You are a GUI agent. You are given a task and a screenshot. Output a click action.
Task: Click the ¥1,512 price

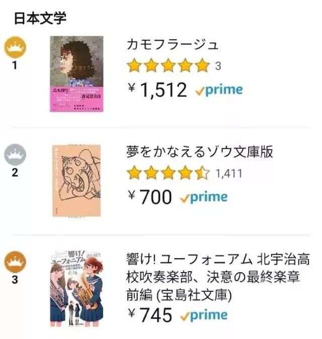coord(157,91)
